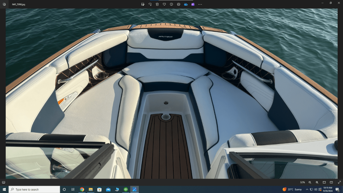343x193 pixels.
Task: Open QuickBooks from taskbar
Action: [x=126, y=190]
